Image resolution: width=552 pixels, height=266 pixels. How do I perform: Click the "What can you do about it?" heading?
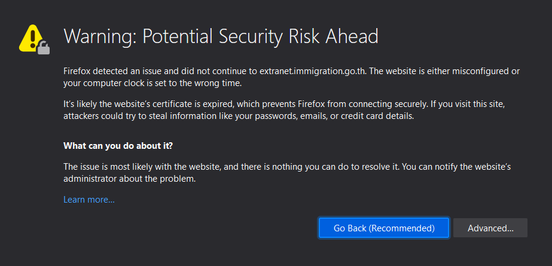(118, 145)
